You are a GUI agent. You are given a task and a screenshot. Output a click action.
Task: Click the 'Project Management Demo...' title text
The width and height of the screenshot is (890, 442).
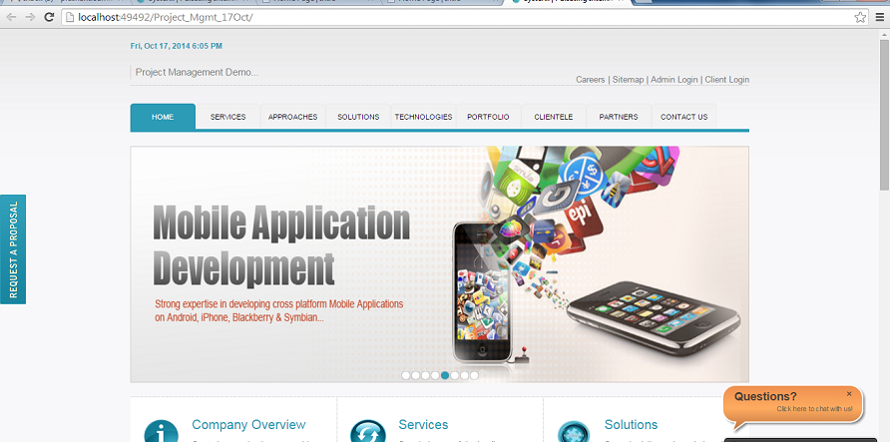click(197, 72)
